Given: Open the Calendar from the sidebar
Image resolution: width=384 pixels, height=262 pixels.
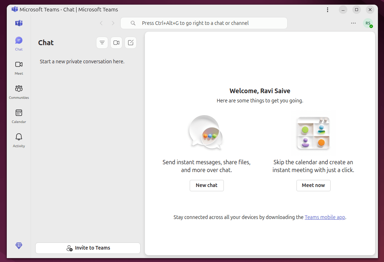Looking at the screenshot, I should 19,115.
